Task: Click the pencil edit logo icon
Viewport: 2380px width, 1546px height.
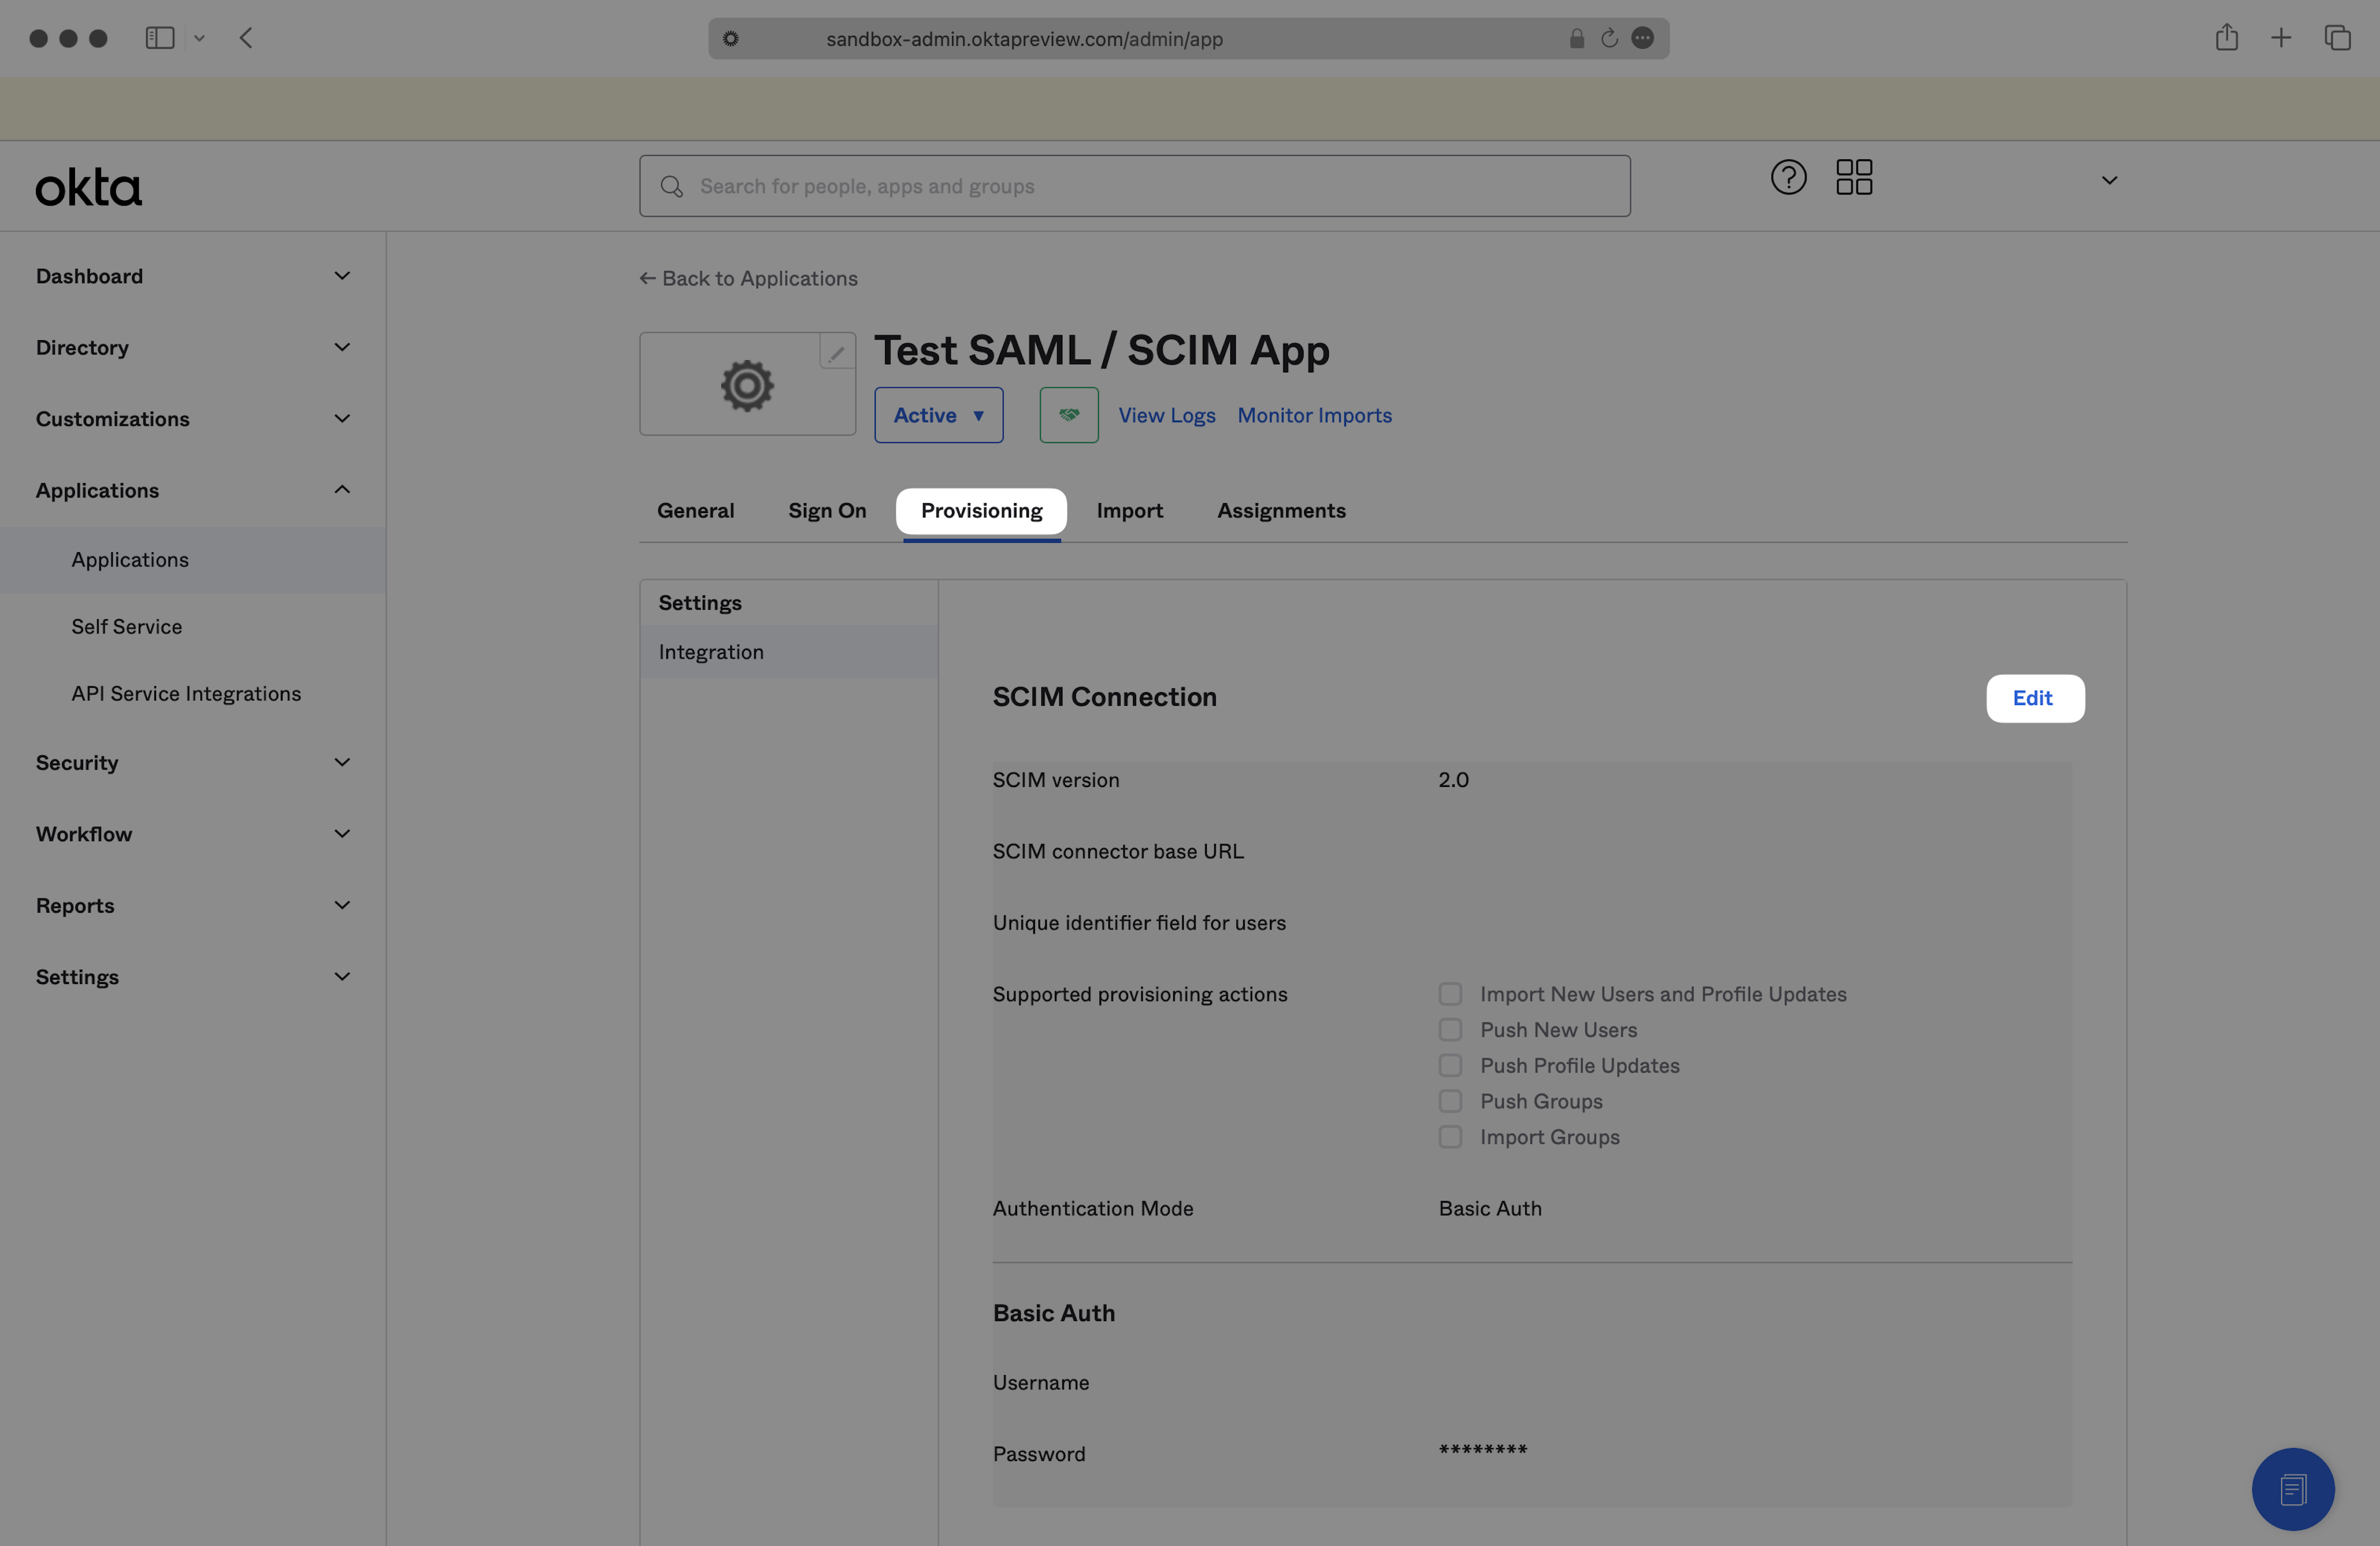Action: point(836,352)
